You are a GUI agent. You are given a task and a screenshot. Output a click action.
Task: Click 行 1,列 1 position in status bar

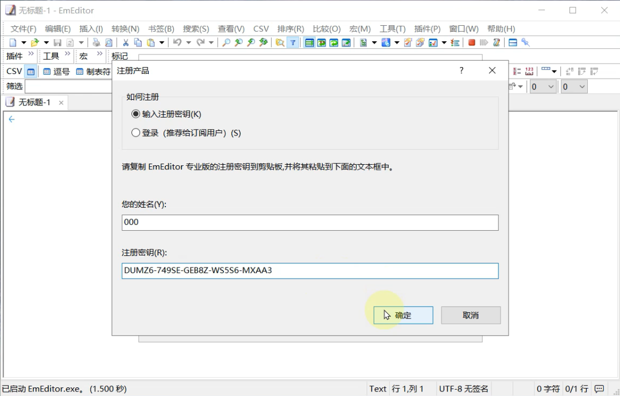click(x=408, y=389)
